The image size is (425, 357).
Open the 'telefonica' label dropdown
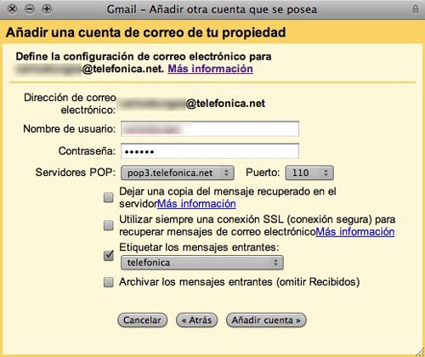pyautogui.click(x=202, y=263)
